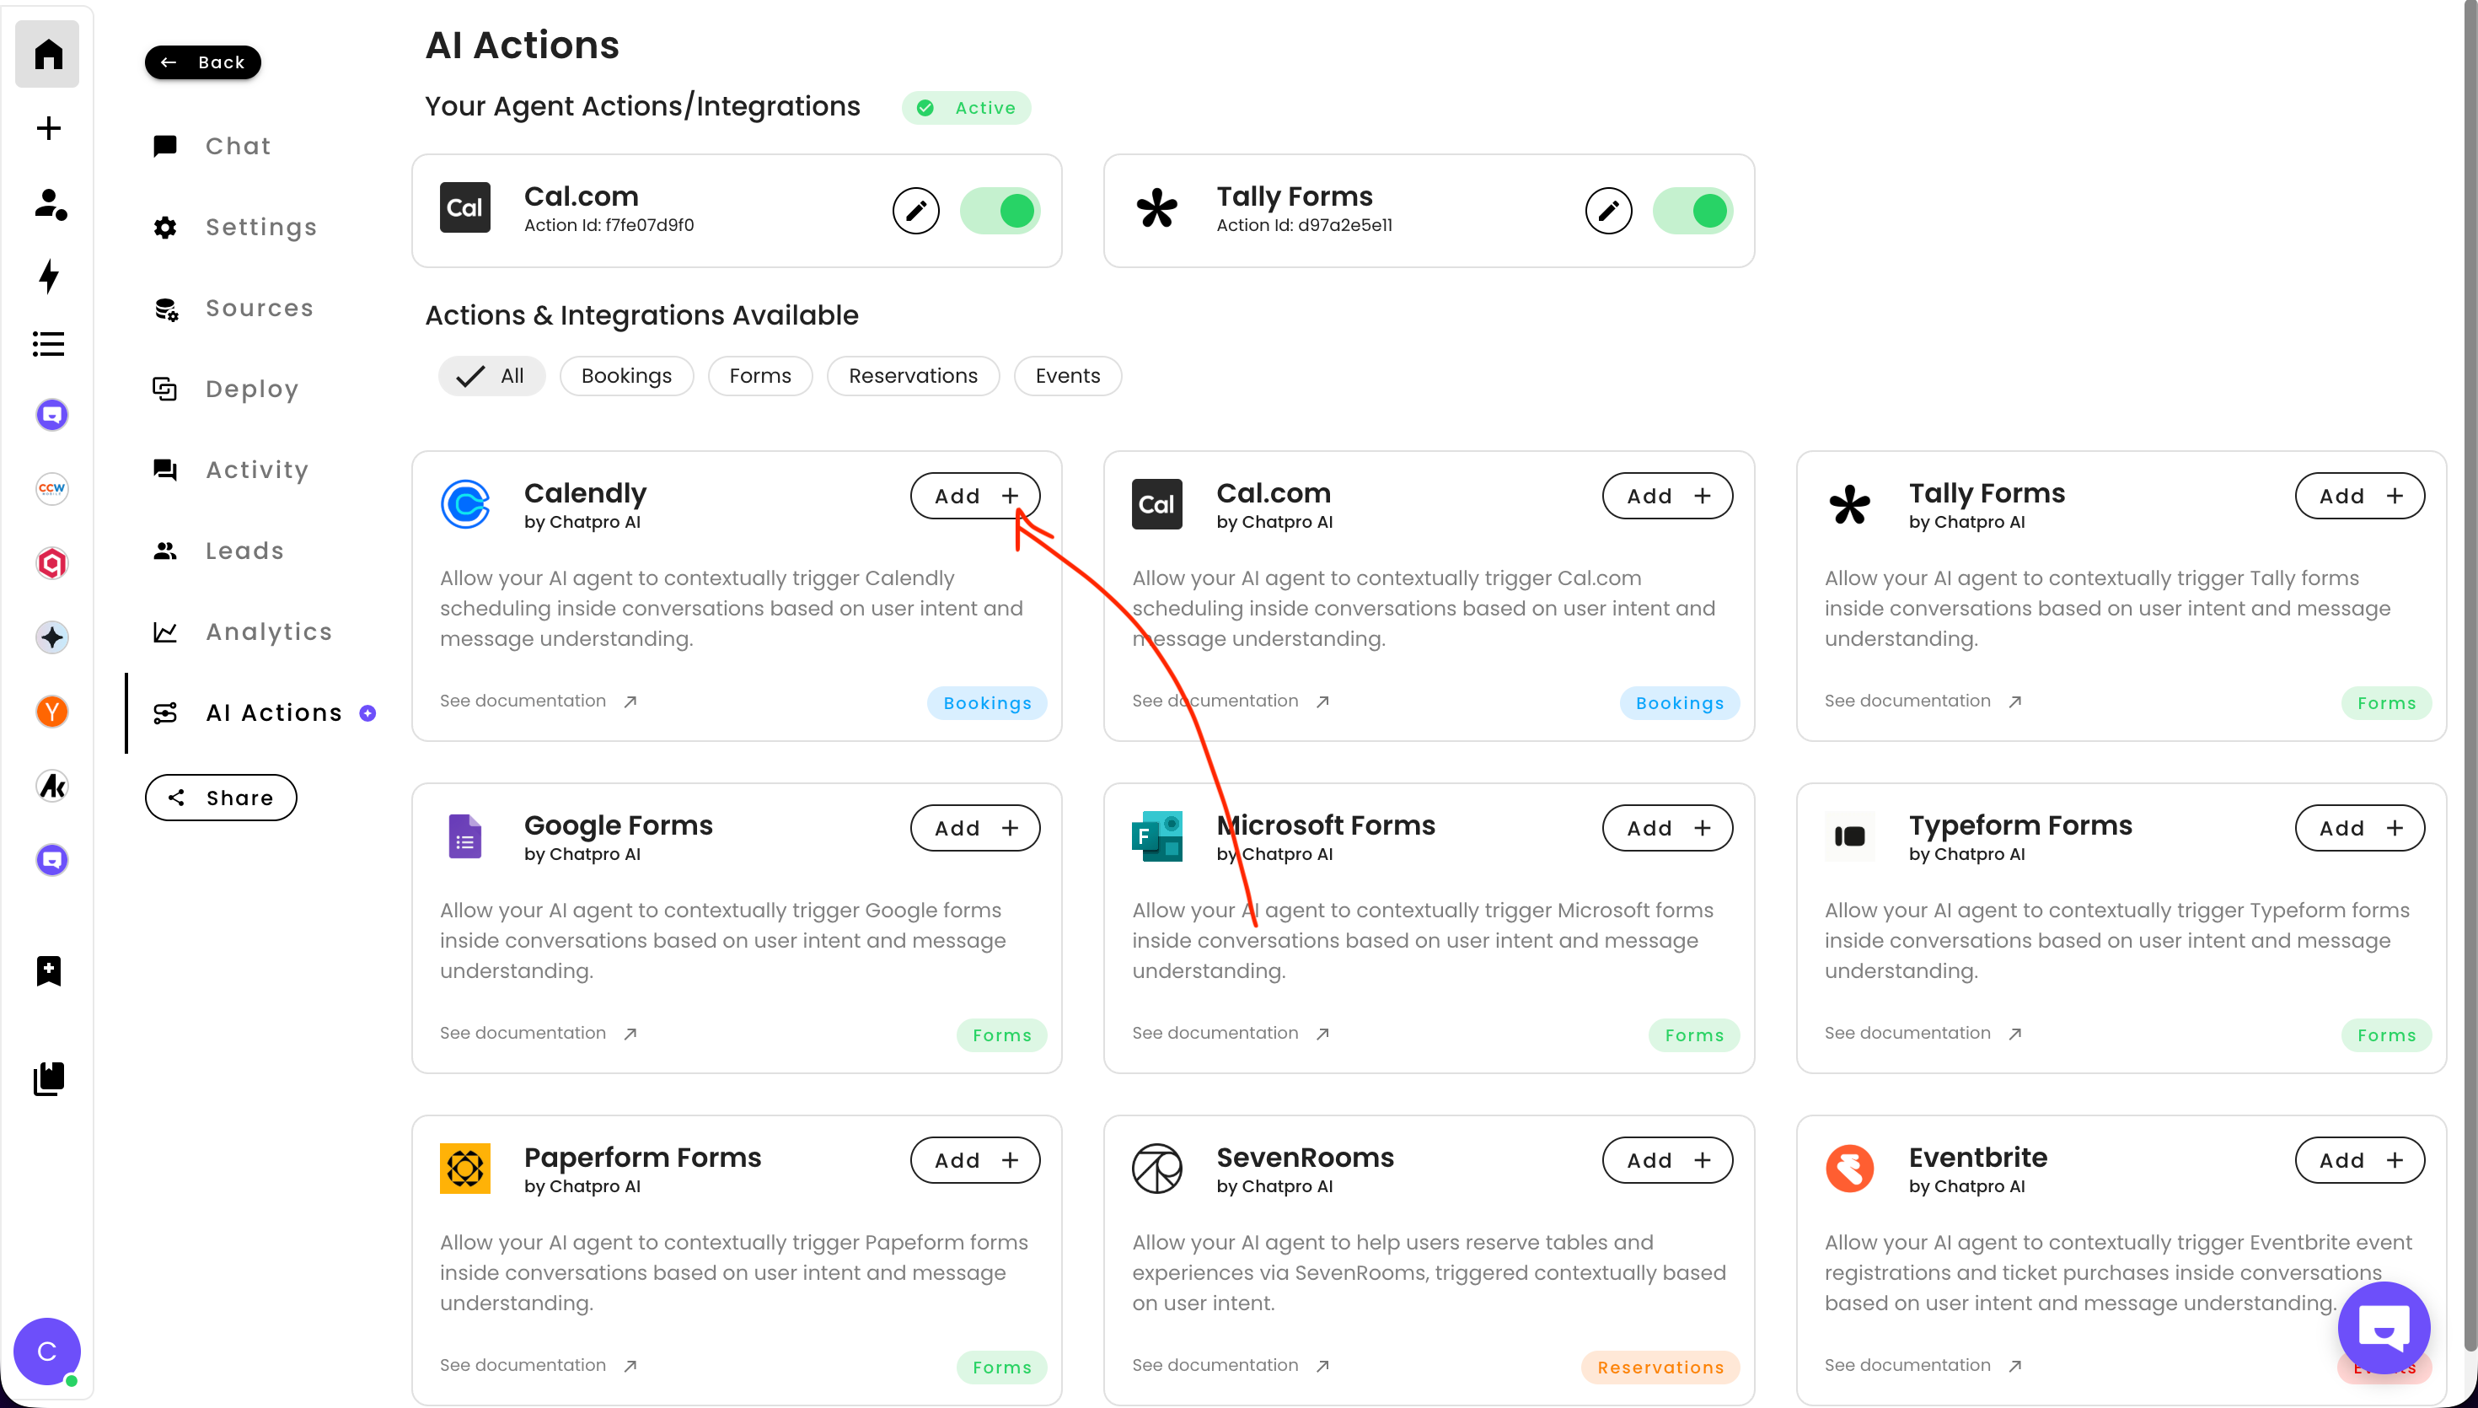This screenshot has width=2478, height=1408.
Task: Click the user avatar at bottom left
Action: pos(46,1351)
